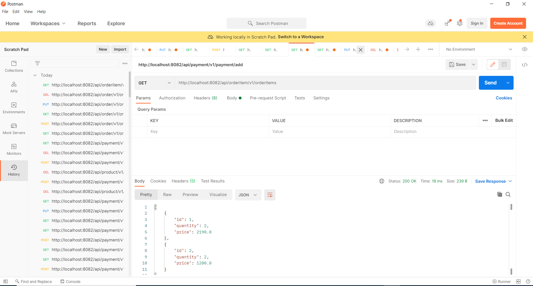The image size is (533, 286).
Task: Click the Create Account button
Action: pyautogui.click(x=508, y=23)
